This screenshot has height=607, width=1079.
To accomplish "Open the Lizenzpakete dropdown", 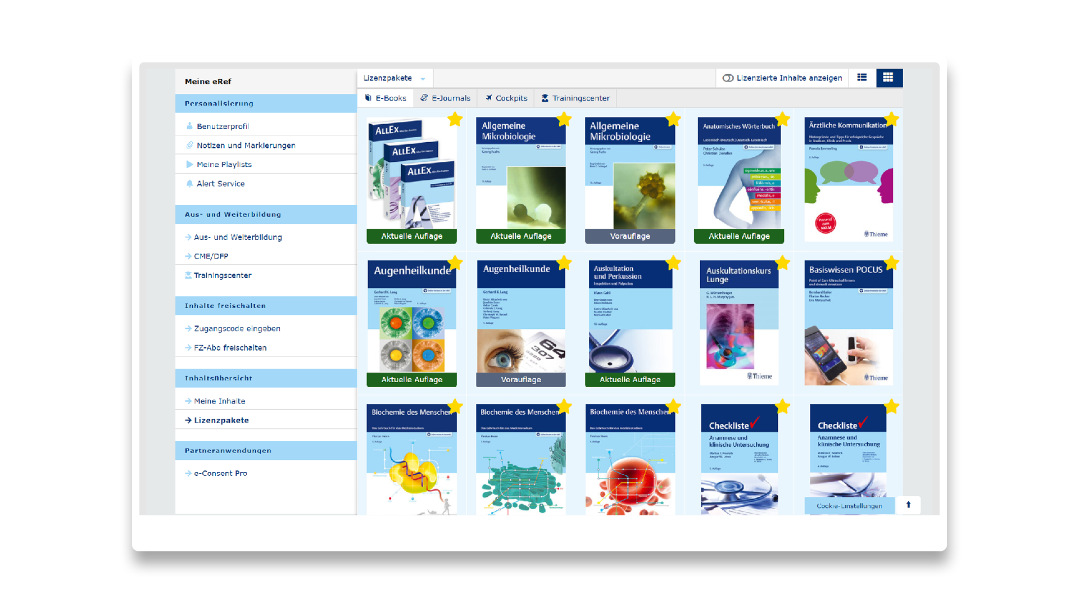I will click(395, 78).
